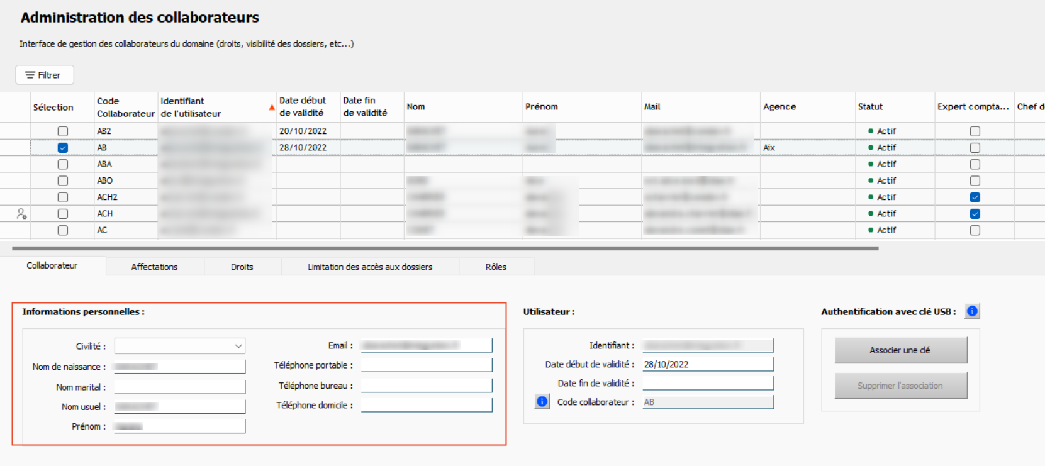
Task: Click the Téléphone portable field
Action: [426, 365]
